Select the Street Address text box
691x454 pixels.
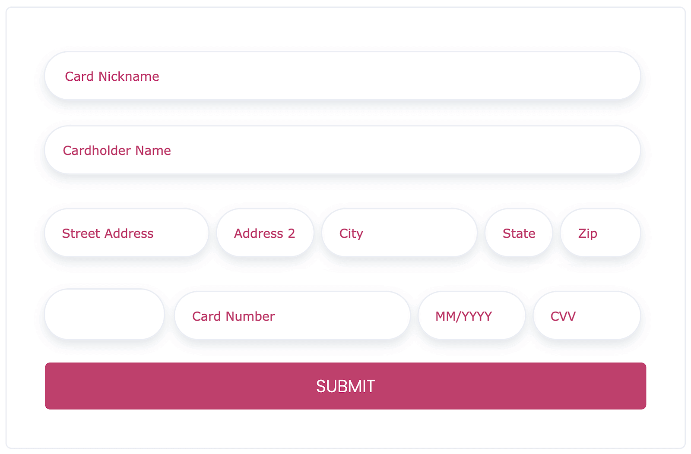(x=127, y=233)
